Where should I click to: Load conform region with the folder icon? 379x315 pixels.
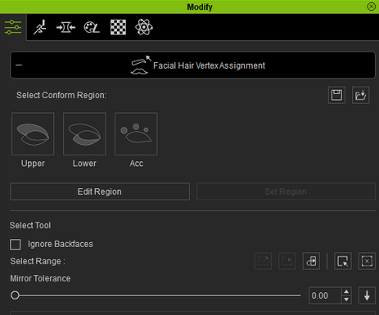[x=361, y=95]
